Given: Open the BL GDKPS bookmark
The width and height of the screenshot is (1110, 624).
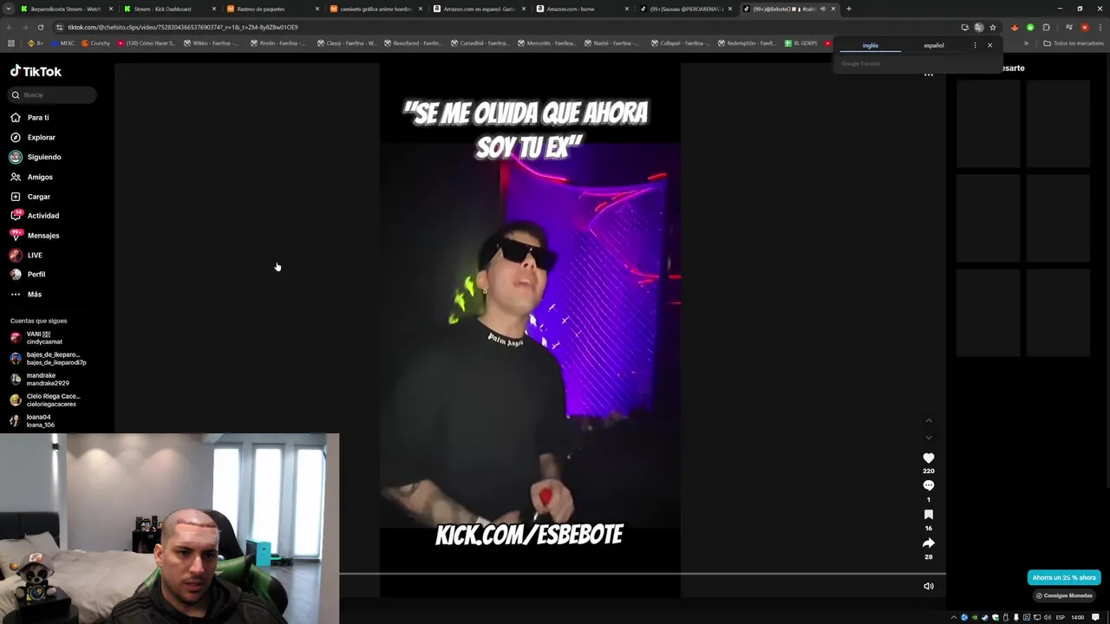Looking at the screenshot, I should tap(801, 42).
